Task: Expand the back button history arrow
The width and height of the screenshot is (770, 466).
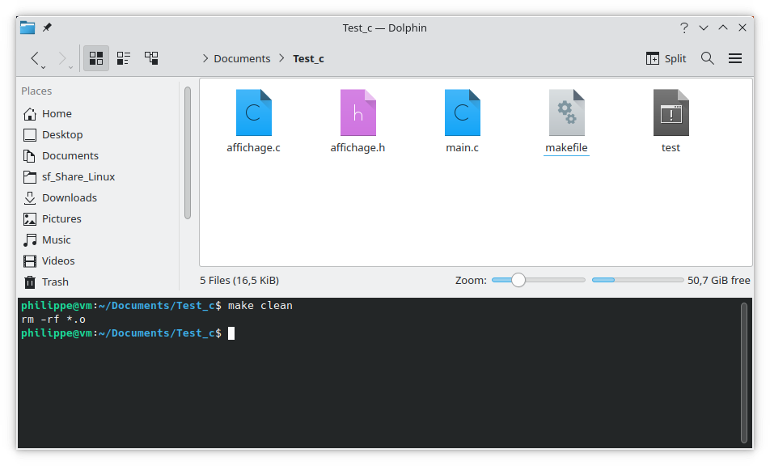Action: click(44, 66)
